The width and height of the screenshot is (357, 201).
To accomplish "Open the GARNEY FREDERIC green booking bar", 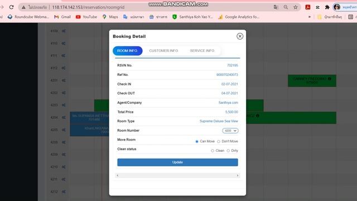I will (x=312, y=80).
